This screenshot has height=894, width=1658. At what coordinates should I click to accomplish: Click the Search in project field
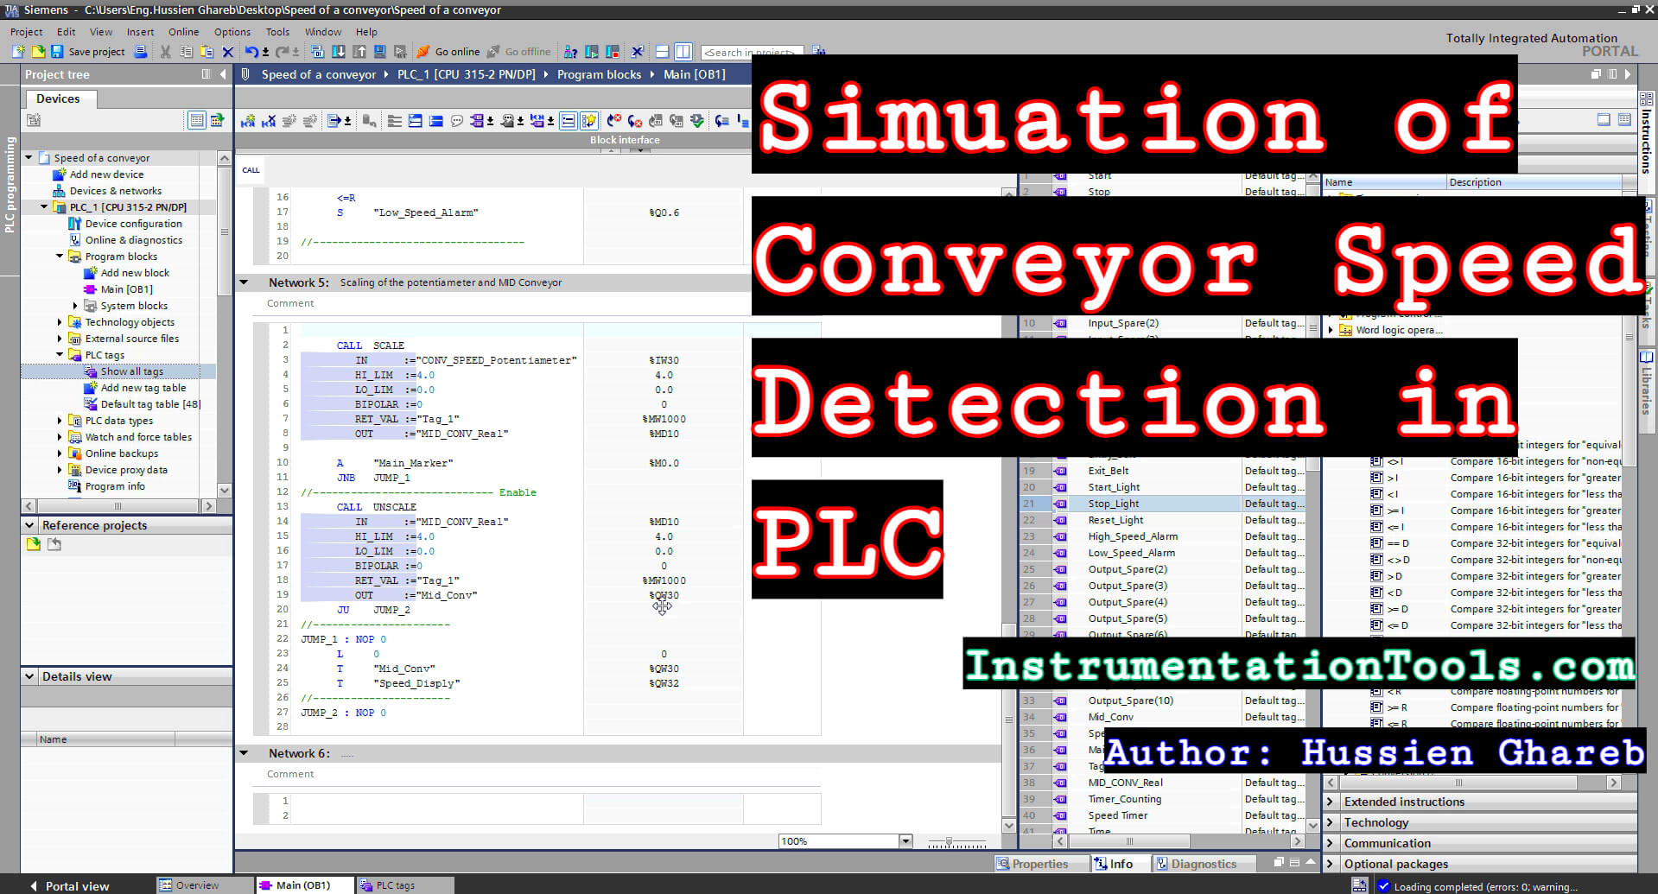pos(753,52)
